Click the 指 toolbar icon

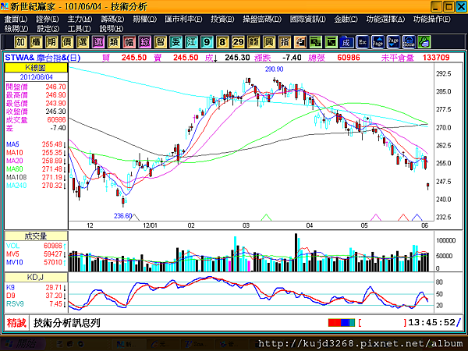[x=285, y=42]
